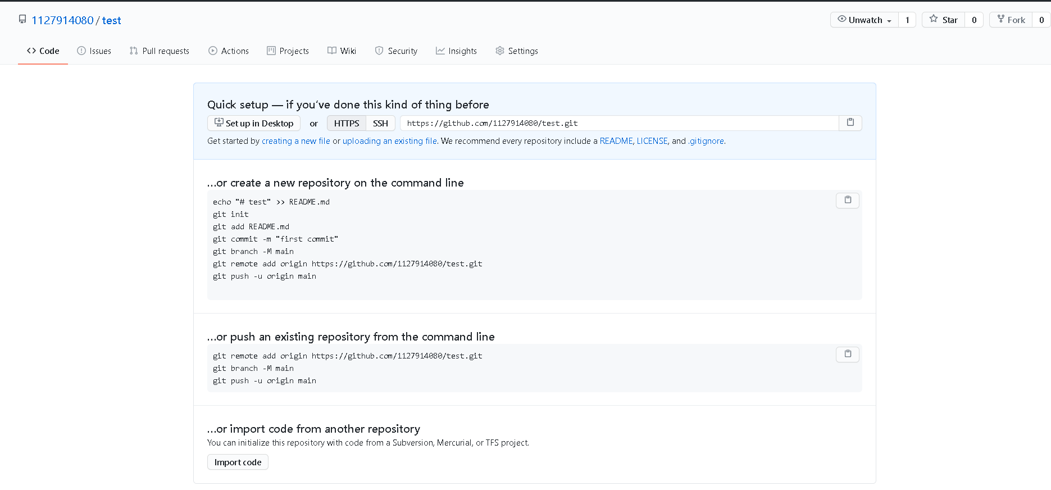Image resolution: width=1051 pixels, height=490 pixels.
Task: Follow the creating a new file link
Action: coord(295,141)
